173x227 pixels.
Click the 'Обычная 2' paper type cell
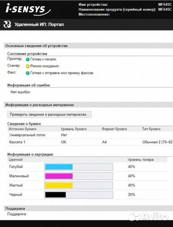157,142
